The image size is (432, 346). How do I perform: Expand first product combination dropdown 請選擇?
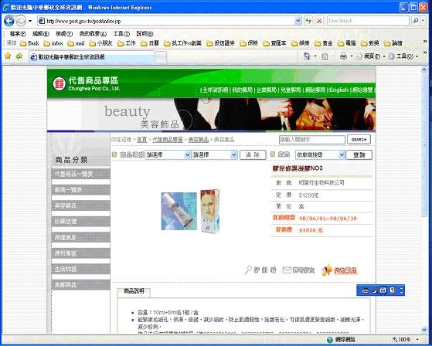pyautogui.click(x=168, y=154)
